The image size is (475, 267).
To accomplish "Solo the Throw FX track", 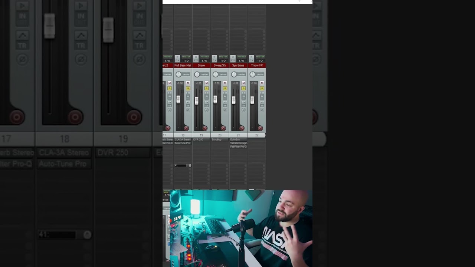I will pos(262,88).
